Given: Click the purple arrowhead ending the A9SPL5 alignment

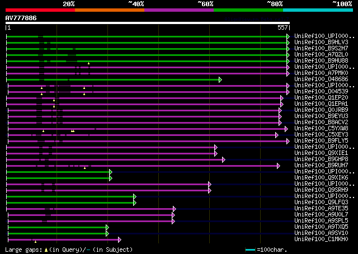Looking at the screenshot, I should click(173, 222).
